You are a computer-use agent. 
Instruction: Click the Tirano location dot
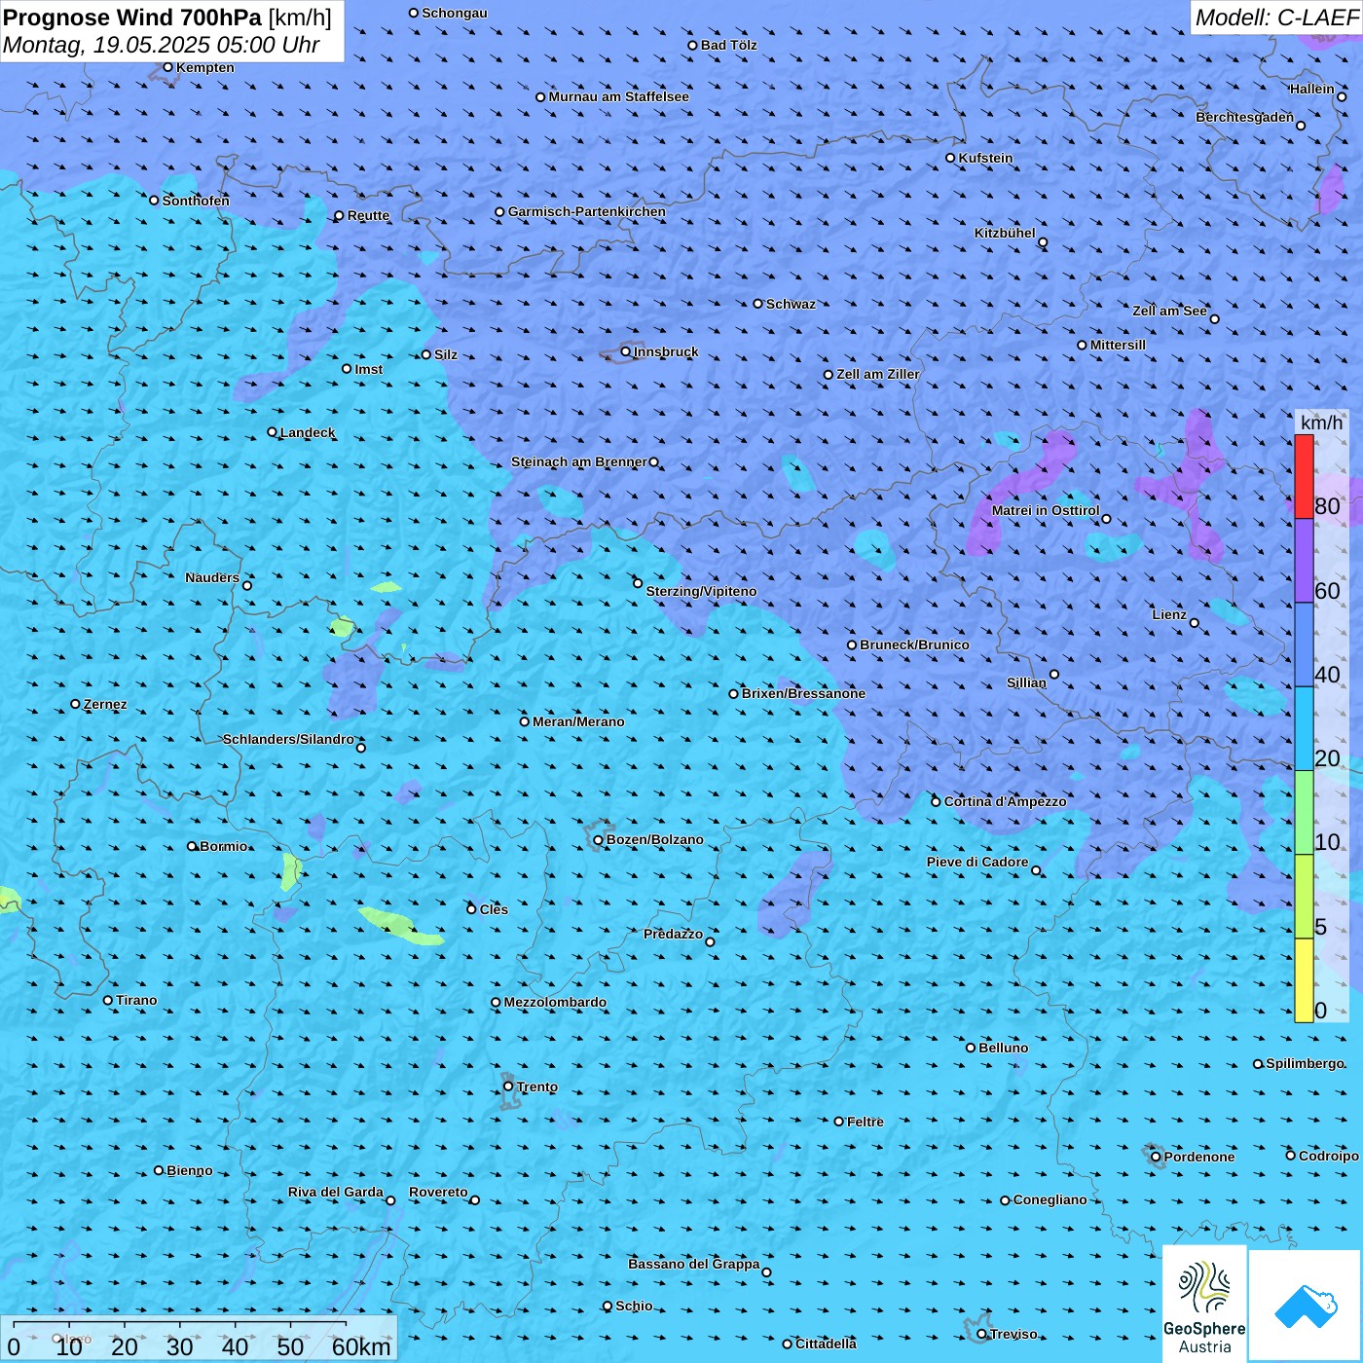tap(108, 1000)
